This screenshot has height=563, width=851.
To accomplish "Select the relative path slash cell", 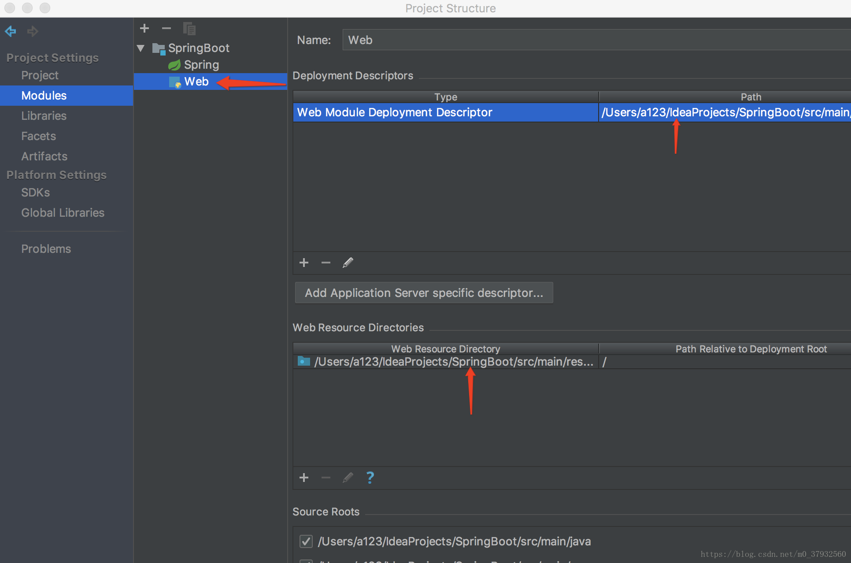I will coord(725,362).
